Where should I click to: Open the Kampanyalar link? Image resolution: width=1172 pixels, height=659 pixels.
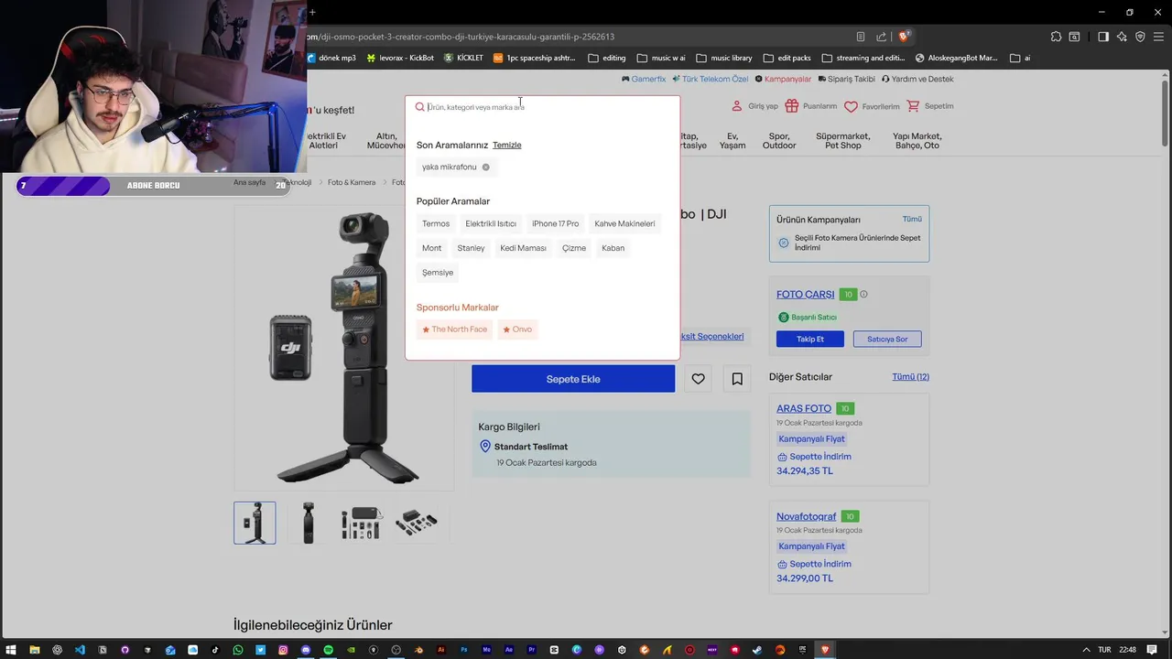(x=783, y=80)
